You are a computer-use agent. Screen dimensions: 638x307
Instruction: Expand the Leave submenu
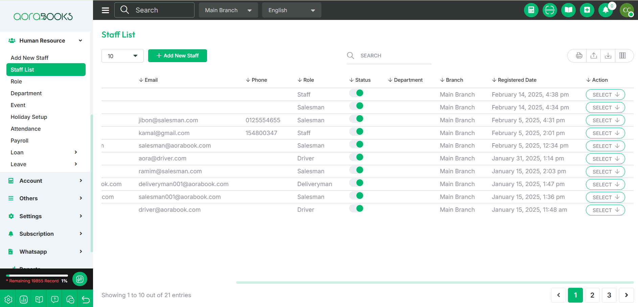45,164
